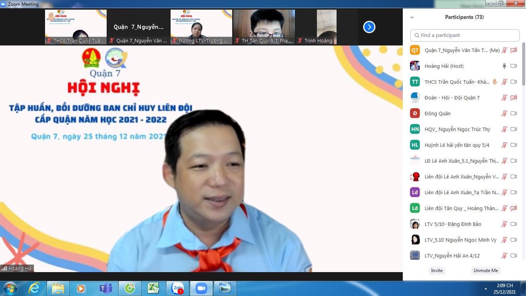526x296 pixels.
Task: Collapse the Participants panel with the chevron
Action: pyautogui.click(x=412, y=17)
